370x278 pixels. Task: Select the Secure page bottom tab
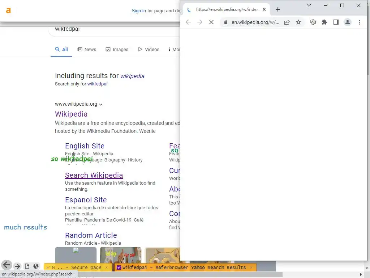pyautogui.click(x=78, y=268)
